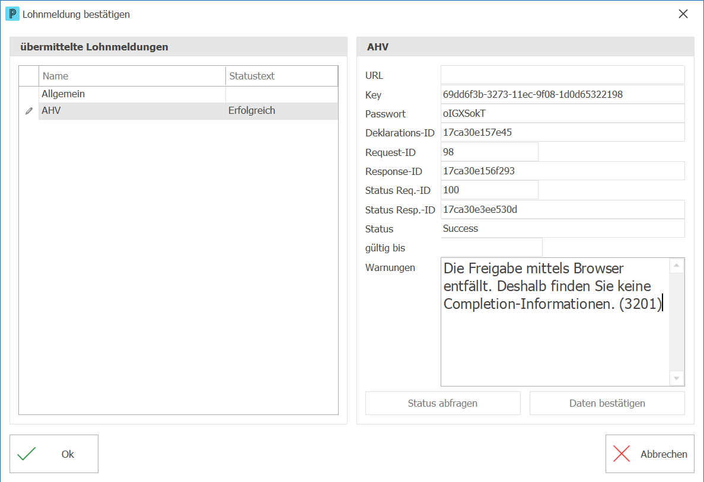This screenshot has width=704, height=482.
Task: Sort the list by the Name column header
Action: tap(132, 76)
